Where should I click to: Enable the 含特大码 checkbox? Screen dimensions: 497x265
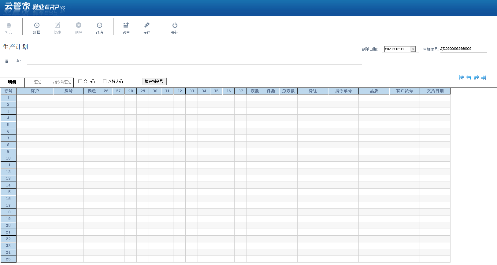(105, 81)
